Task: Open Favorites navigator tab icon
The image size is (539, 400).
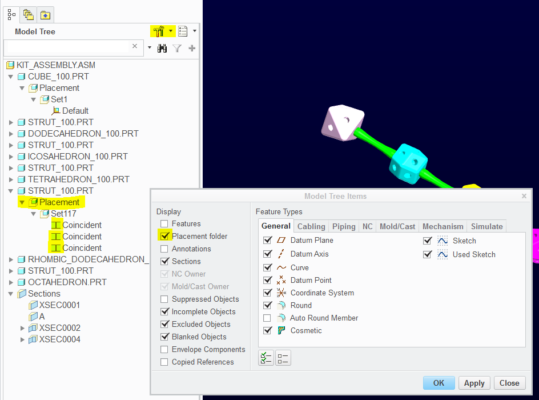Action: coord(45,15)
